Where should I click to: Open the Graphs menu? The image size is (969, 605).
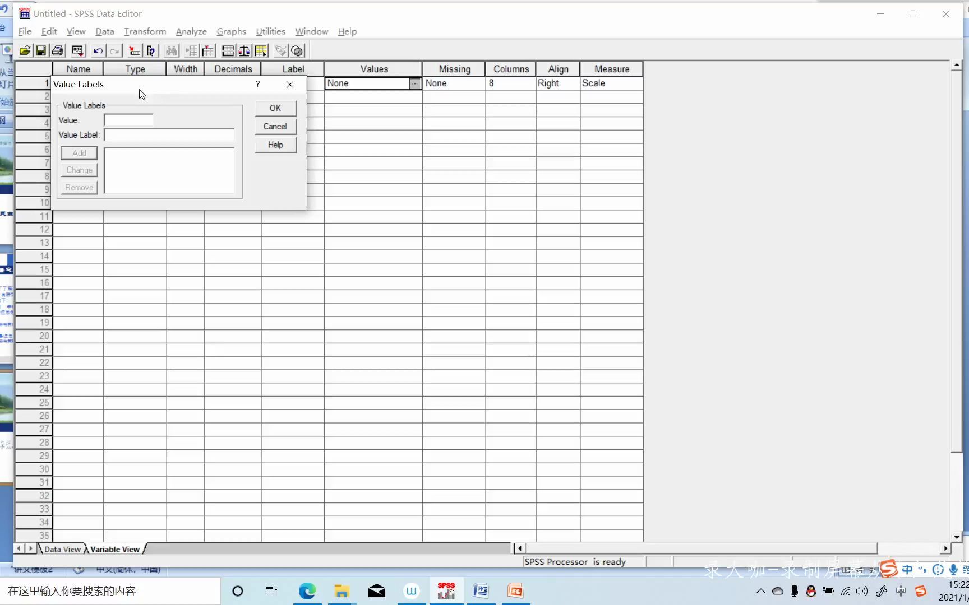click(x=231, y=31)
